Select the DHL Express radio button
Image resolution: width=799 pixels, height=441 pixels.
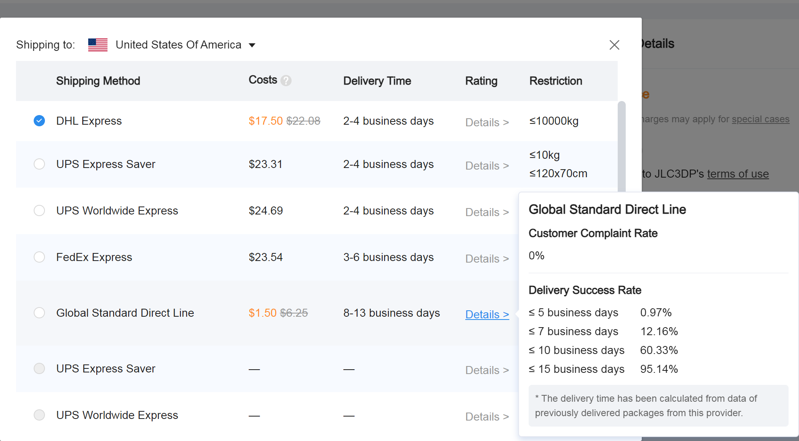click(x=39, y=121)
